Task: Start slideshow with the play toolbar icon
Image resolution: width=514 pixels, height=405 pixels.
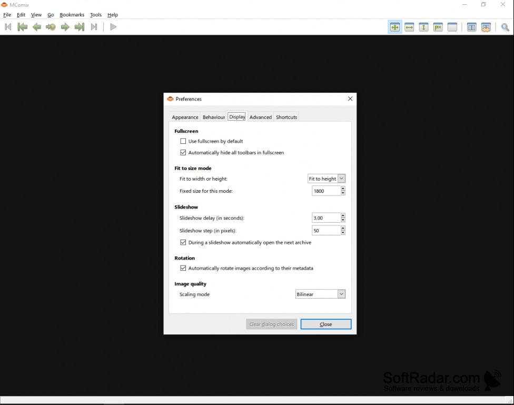Action: (113, 27)
